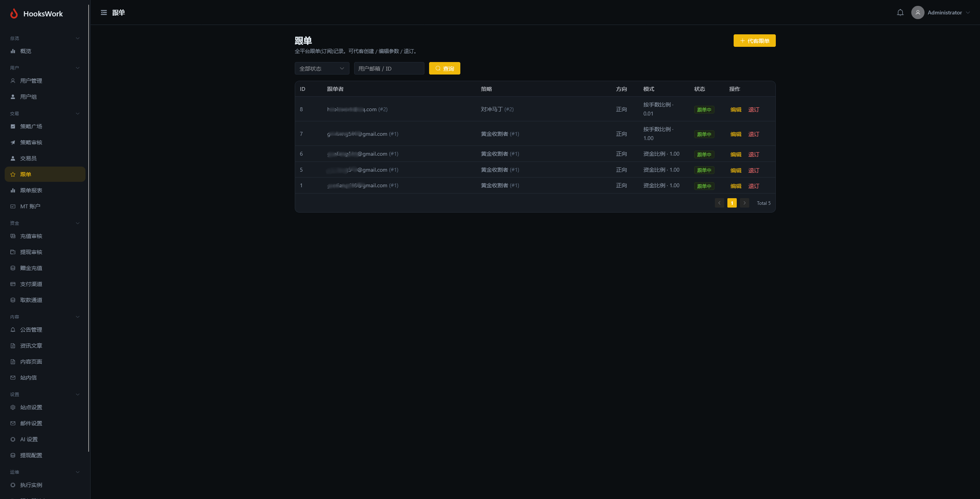The image size is (980, 499).
Task: Click the 概览 bar chart icon
Action: click(x=13, y=51)
